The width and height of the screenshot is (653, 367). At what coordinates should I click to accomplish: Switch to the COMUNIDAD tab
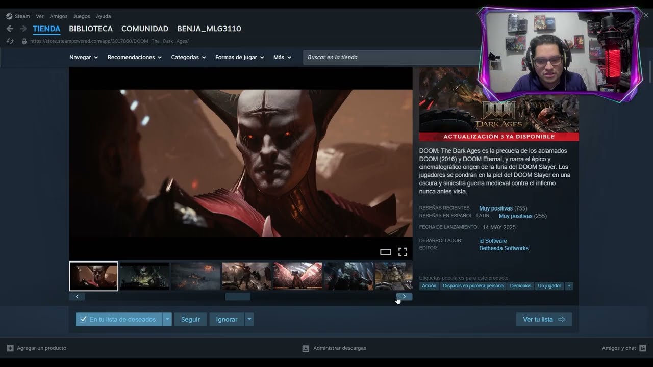coord(145,29)
